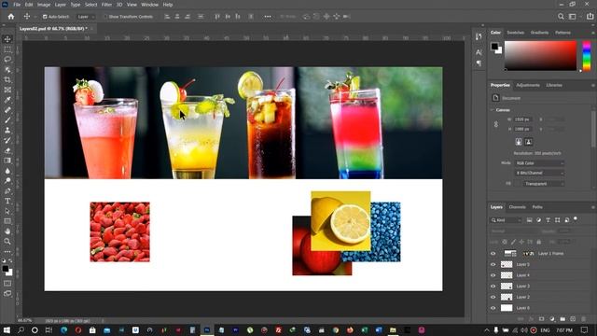Viewport: 597px width, 336px height.
Task: Collapse the Canvas section in Properties
Action: 492,110
